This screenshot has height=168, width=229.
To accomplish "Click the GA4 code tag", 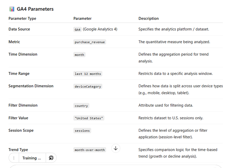I will pos(77,30).
